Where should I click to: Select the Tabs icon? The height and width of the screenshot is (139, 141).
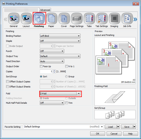[89, 19]
